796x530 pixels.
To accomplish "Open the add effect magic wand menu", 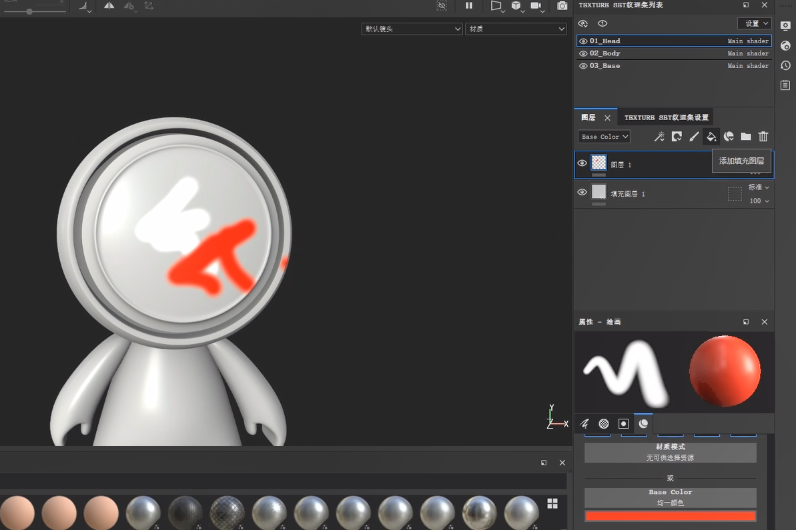I will coord(659,137).
